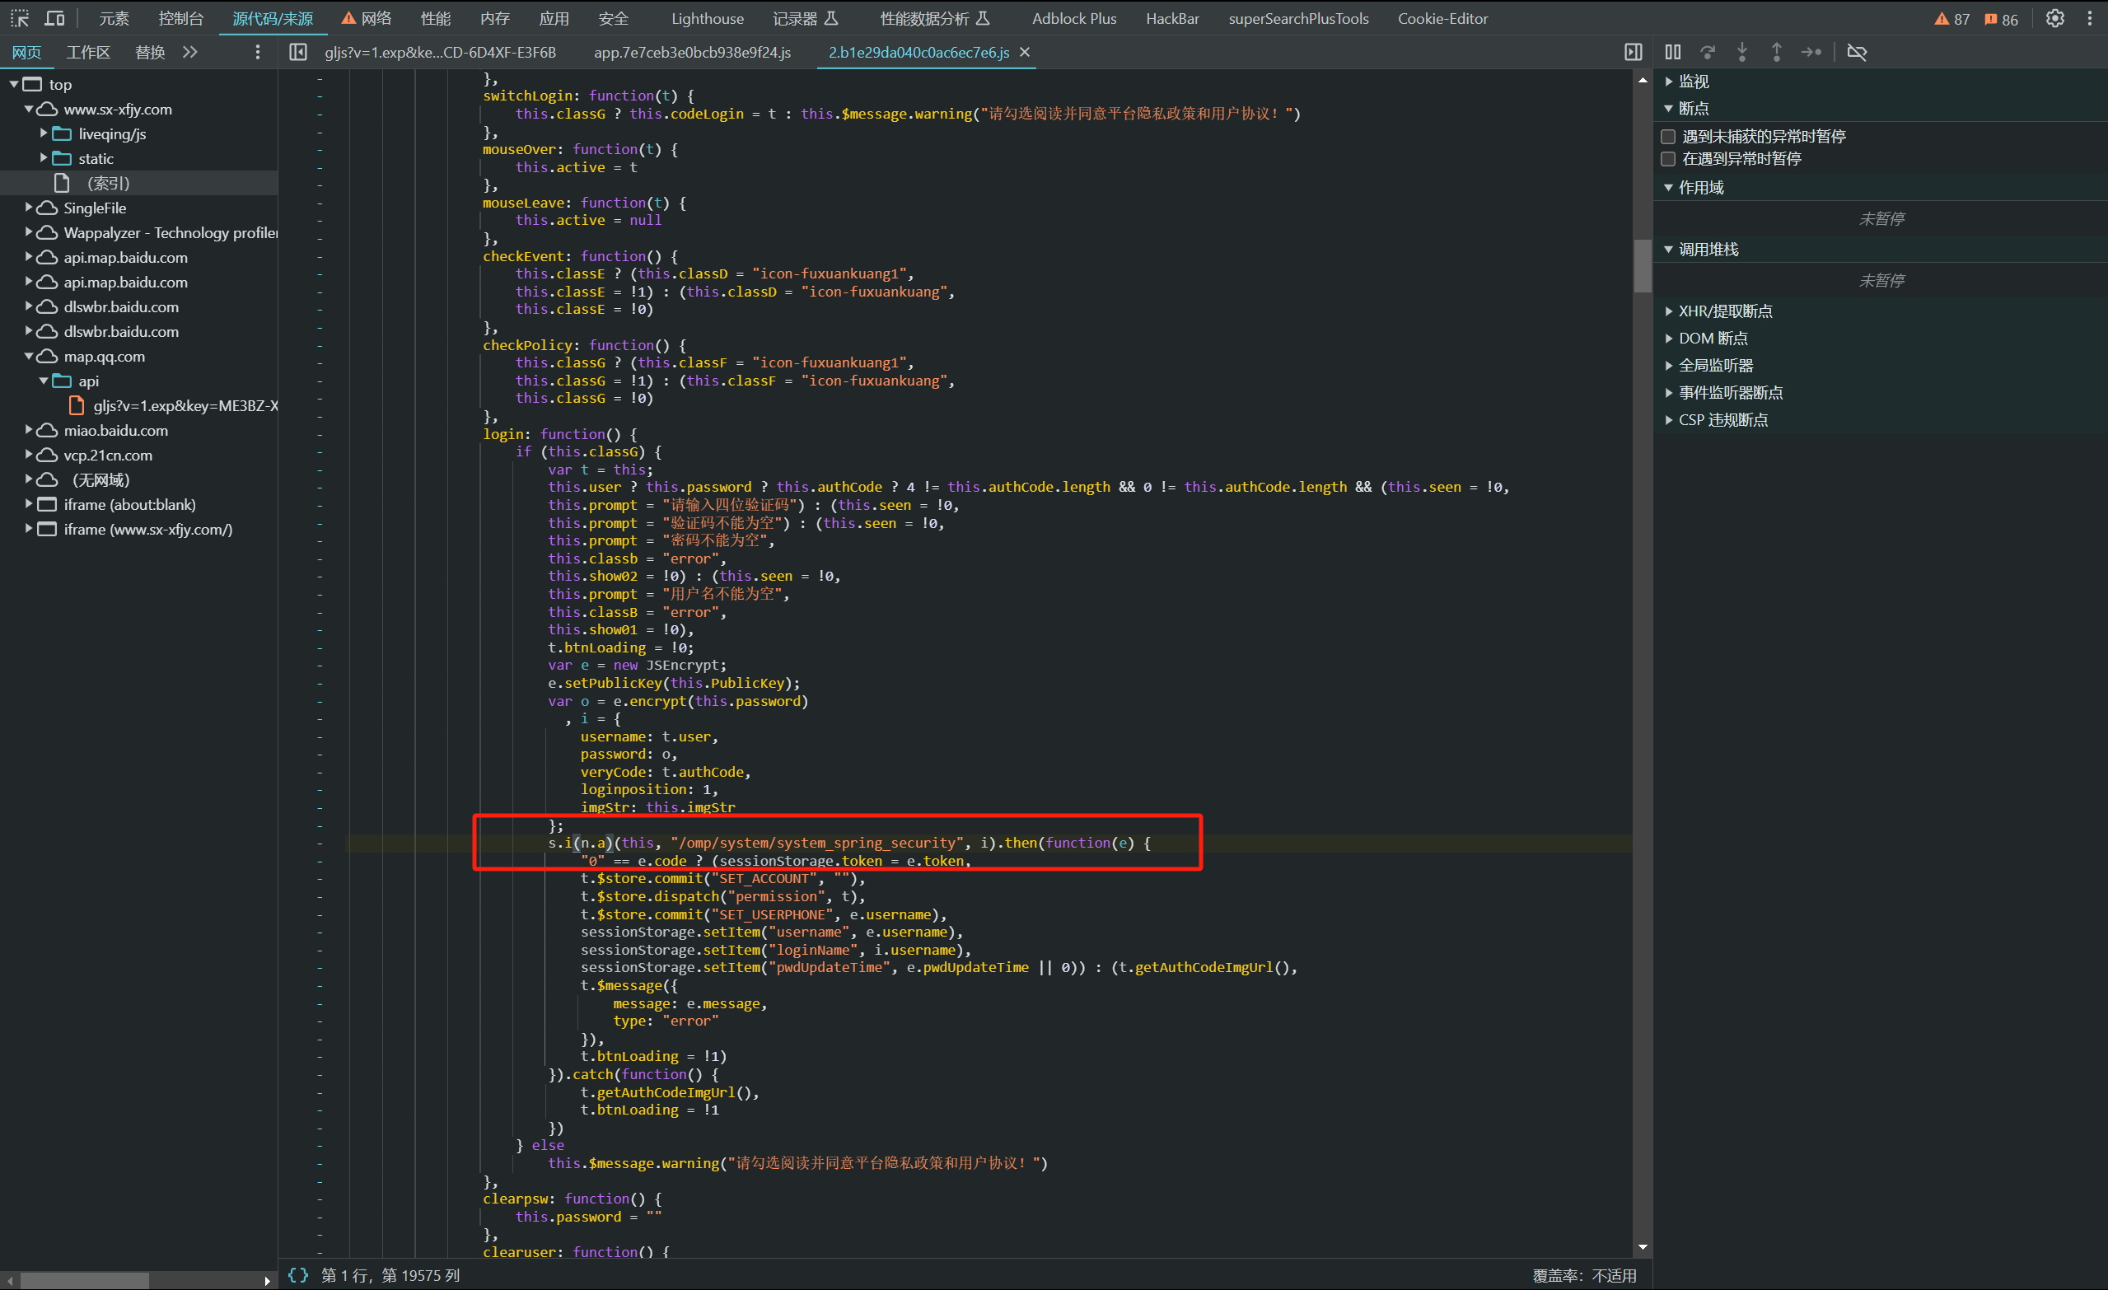Switch to the 控制台 Console tab
The image size is (2108, 1290).
click(181, 18)
